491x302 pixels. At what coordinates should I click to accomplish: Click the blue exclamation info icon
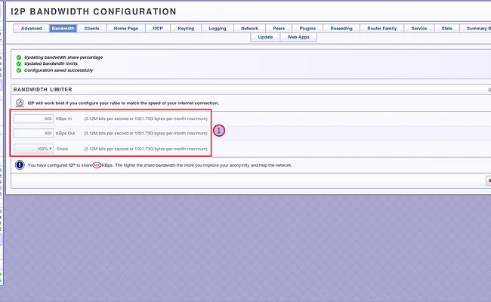coord(20,165)
